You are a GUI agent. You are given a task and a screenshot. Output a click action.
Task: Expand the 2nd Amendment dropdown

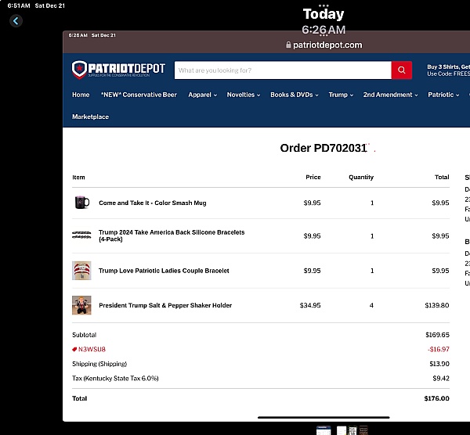[390, 95]
